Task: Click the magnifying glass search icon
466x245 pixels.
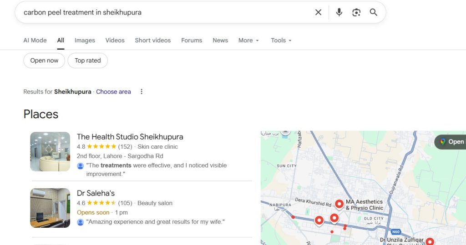Action: (x=374, y=12)
